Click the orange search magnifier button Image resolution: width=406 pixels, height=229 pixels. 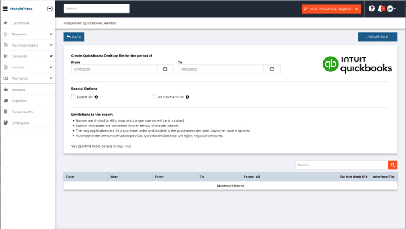point(392,165)
